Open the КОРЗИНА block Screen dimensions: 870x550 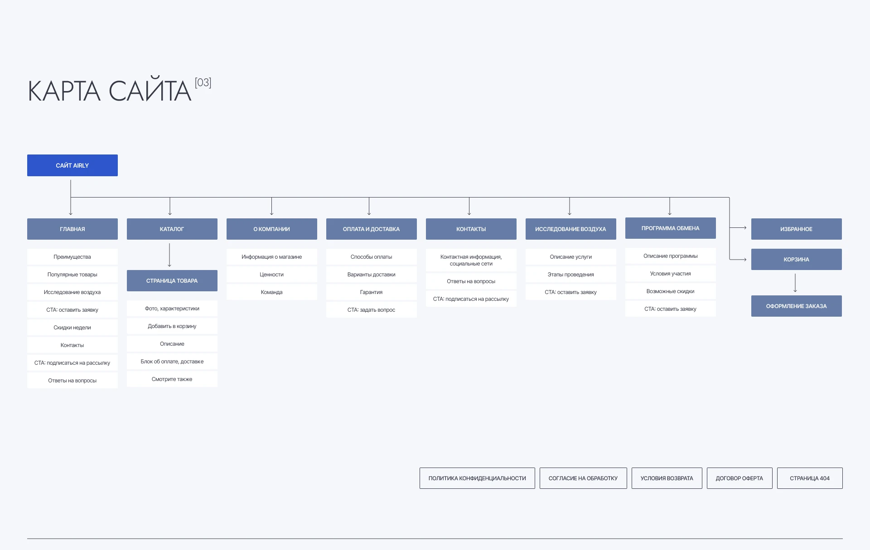point(797,259)
